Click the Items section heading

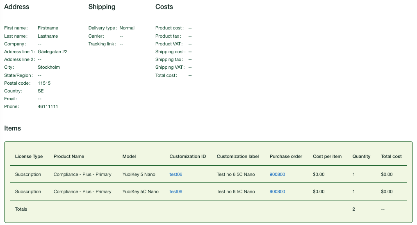click(12, 128)
